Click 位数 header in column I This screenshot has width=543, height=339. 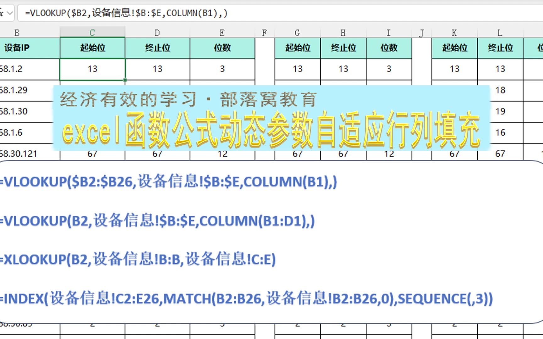[389, 48]
